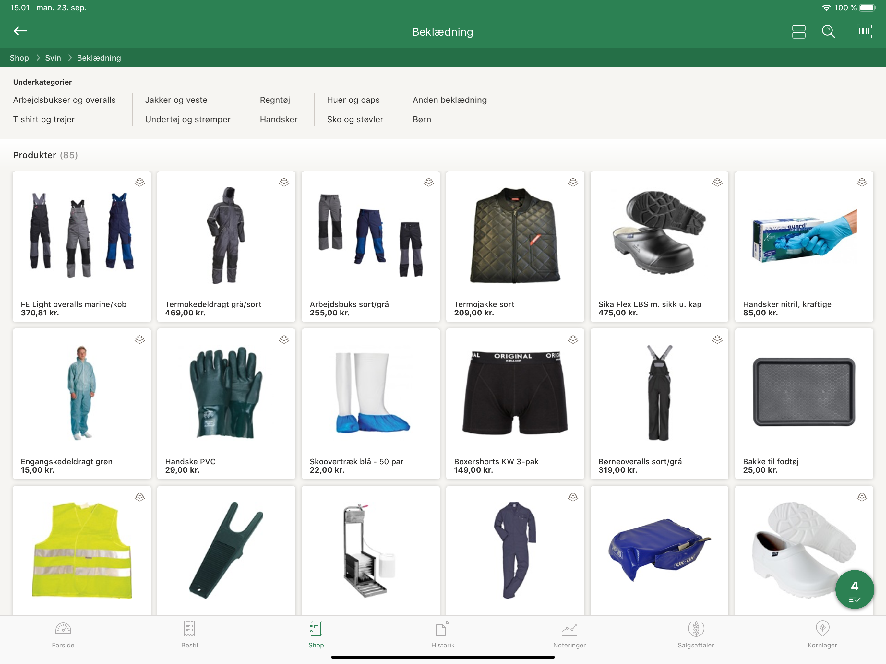The width and height of the screenshot is (886, 664).
Task: Tap variants icon on Handske PVC card
Action: coord(284,339)
